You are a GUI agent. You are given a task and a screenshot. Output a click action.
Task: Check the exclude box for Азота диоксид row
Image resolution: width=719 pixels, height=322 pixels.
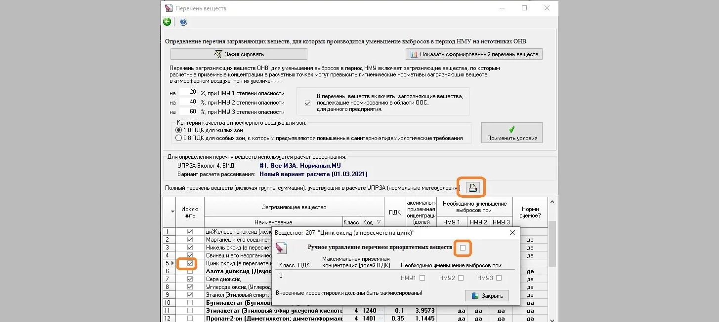[x=190, y=271]
